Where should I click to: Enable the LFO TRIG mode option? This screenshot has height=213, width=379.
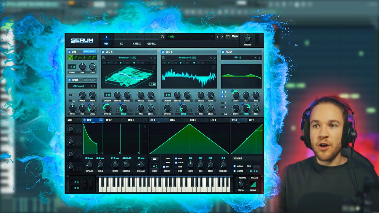[164, 159]
